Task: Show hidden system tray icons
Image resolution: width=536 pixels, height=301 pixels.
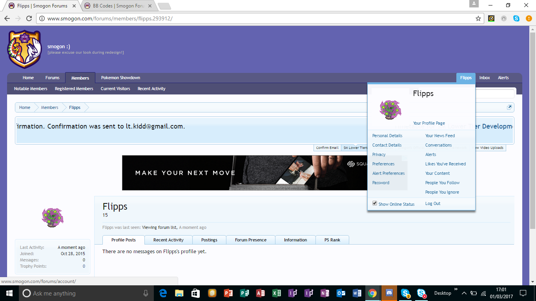Action: point(464,293)
